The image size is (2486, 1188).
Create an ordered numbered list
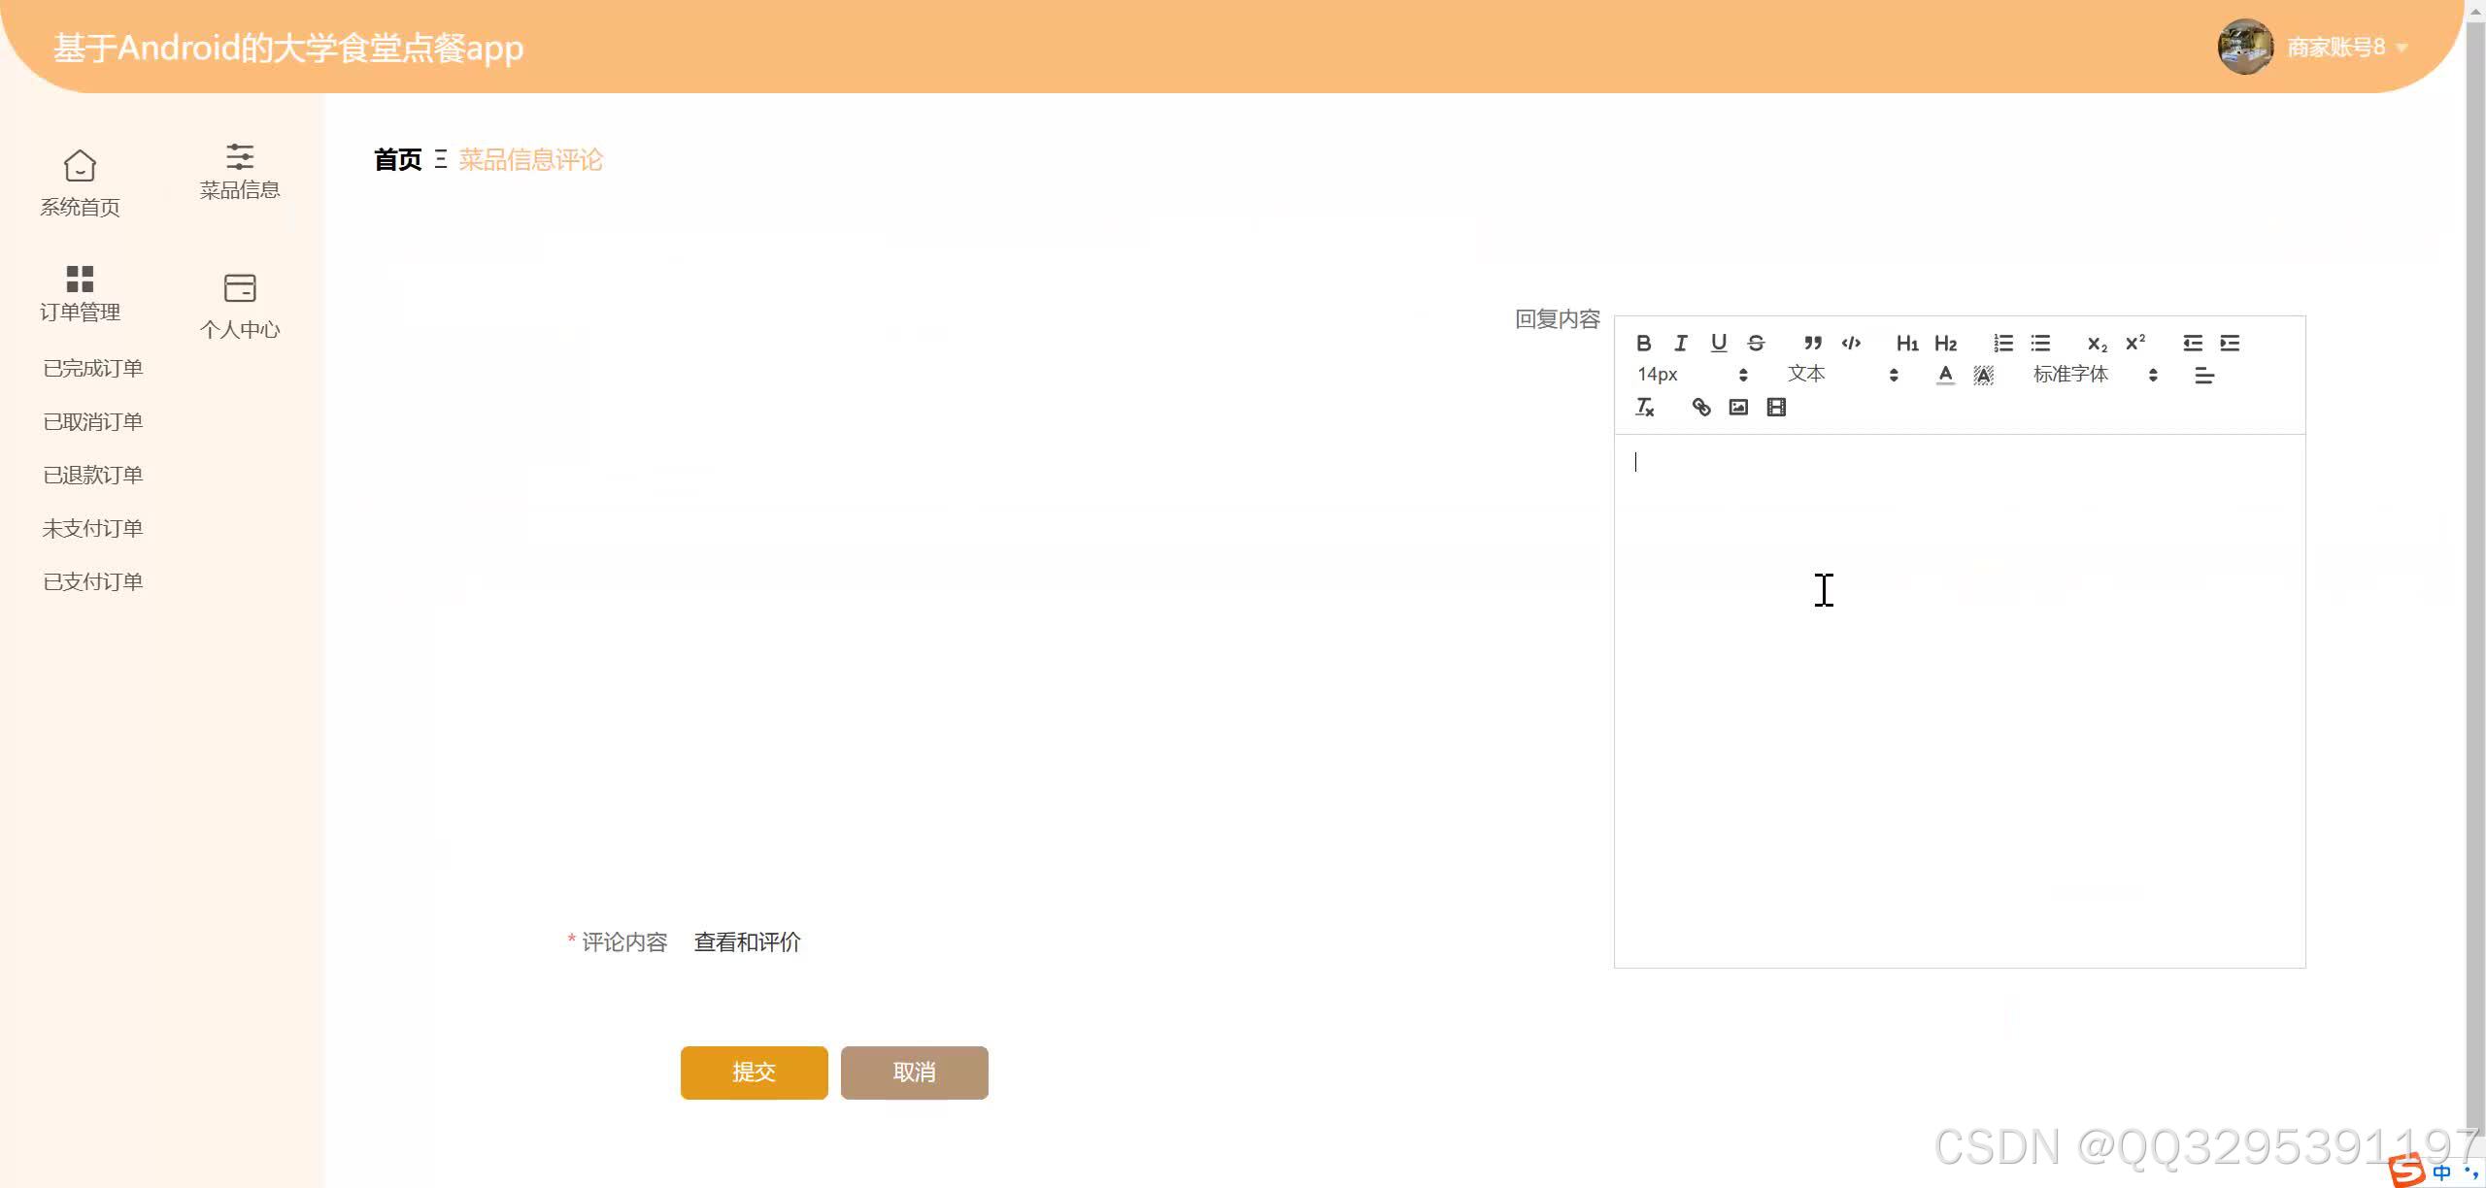tap(2002, 343)
